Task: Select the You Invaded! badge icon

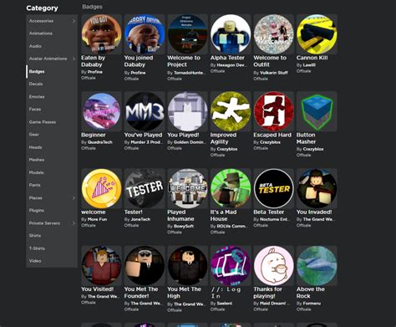Action: pos(317,188)
